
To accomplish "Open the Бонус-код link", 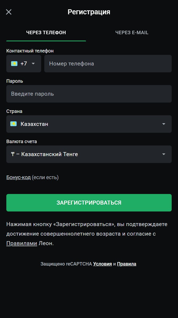I will [x=18, y=177].
